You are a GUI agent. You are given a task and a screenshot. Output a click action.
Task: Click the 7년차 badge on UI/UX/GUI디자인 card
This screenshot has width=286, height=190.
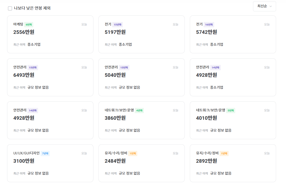coord(45,153)
